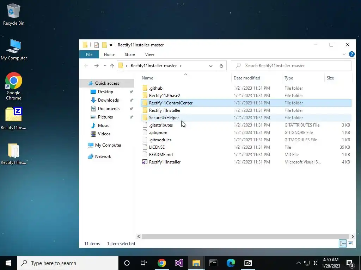This screenshot has width=361, height=270.
Task: Open Music in the navigation pane
Action: click(103, 126)
